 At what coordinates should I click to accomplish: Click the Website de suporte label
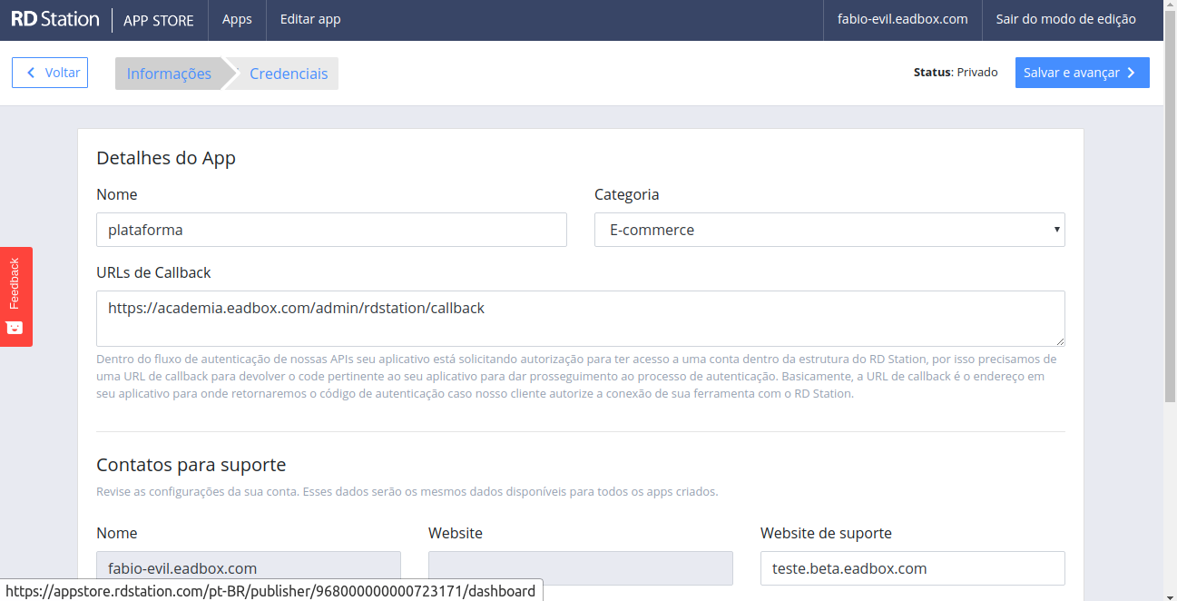click(826, 533)
